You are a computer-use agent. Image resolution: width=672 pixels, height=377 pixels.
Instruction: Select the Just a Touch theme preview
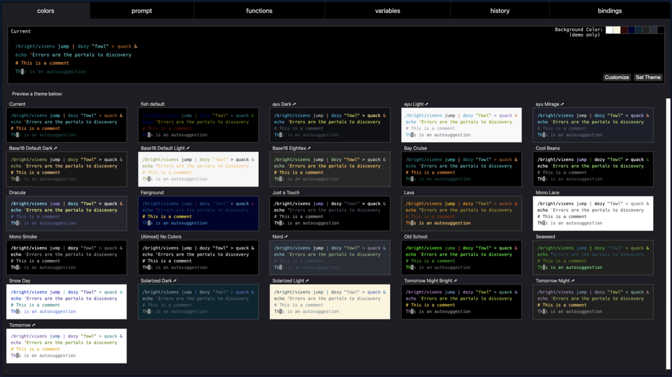330,213
